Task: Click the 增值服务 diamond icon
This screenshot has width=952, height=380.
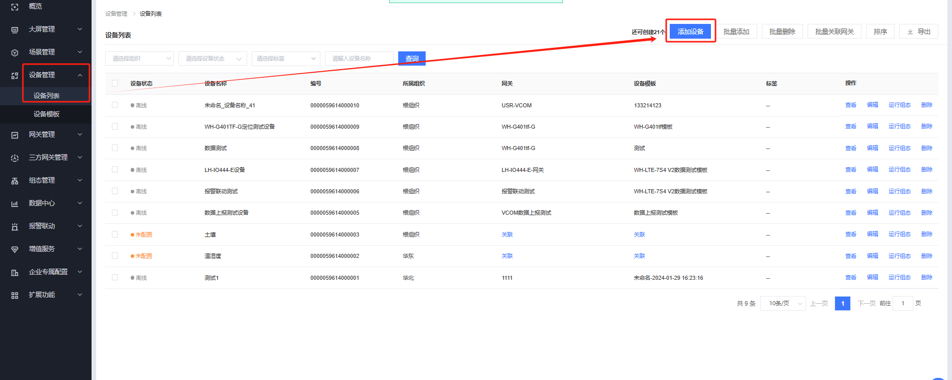Action: tap(15, 249)
